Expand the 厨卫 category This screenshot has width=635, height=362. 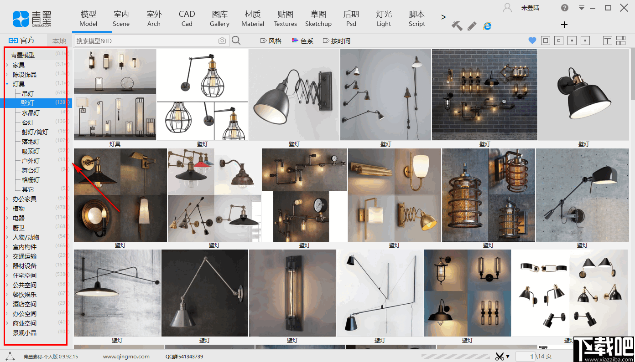7,228
